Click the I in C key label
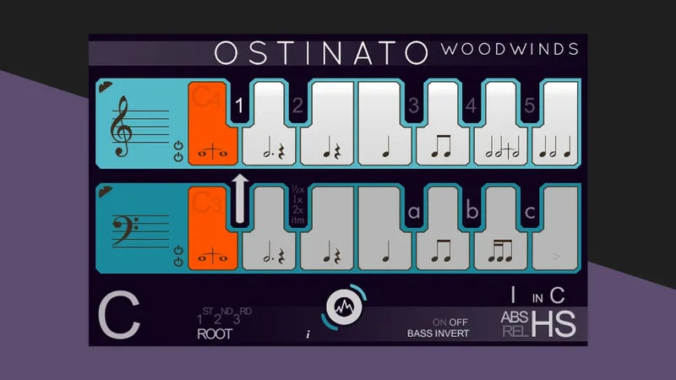Image resolution: width=676 pixels, height=380 pixels. pos(537,296)
